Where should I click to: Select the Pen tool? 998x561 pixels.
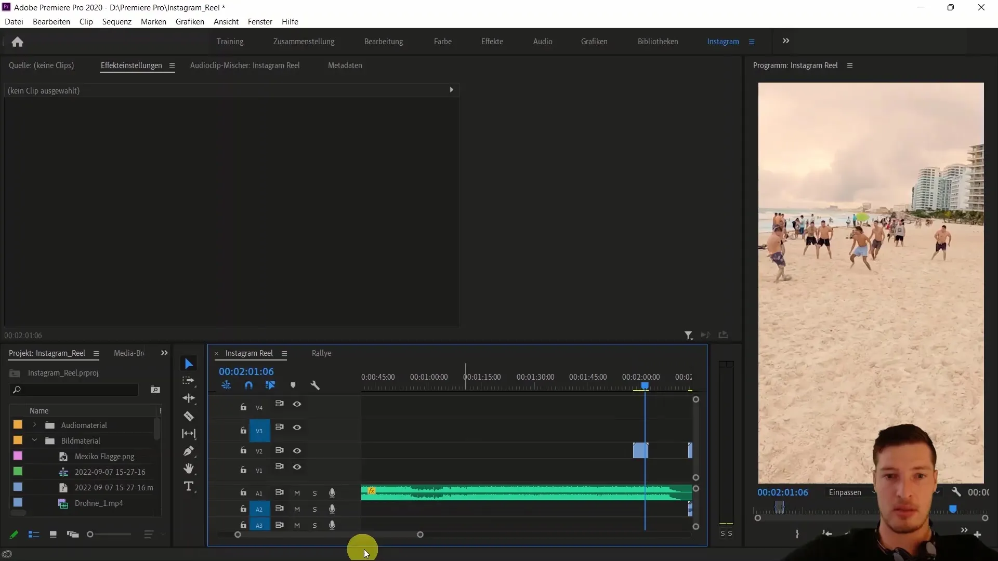click(x=189, y=451)
